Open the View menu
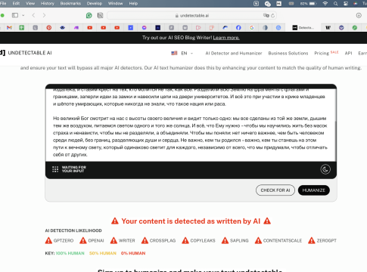367x272 pixels. pyautogui.click(x=30, y=4)
